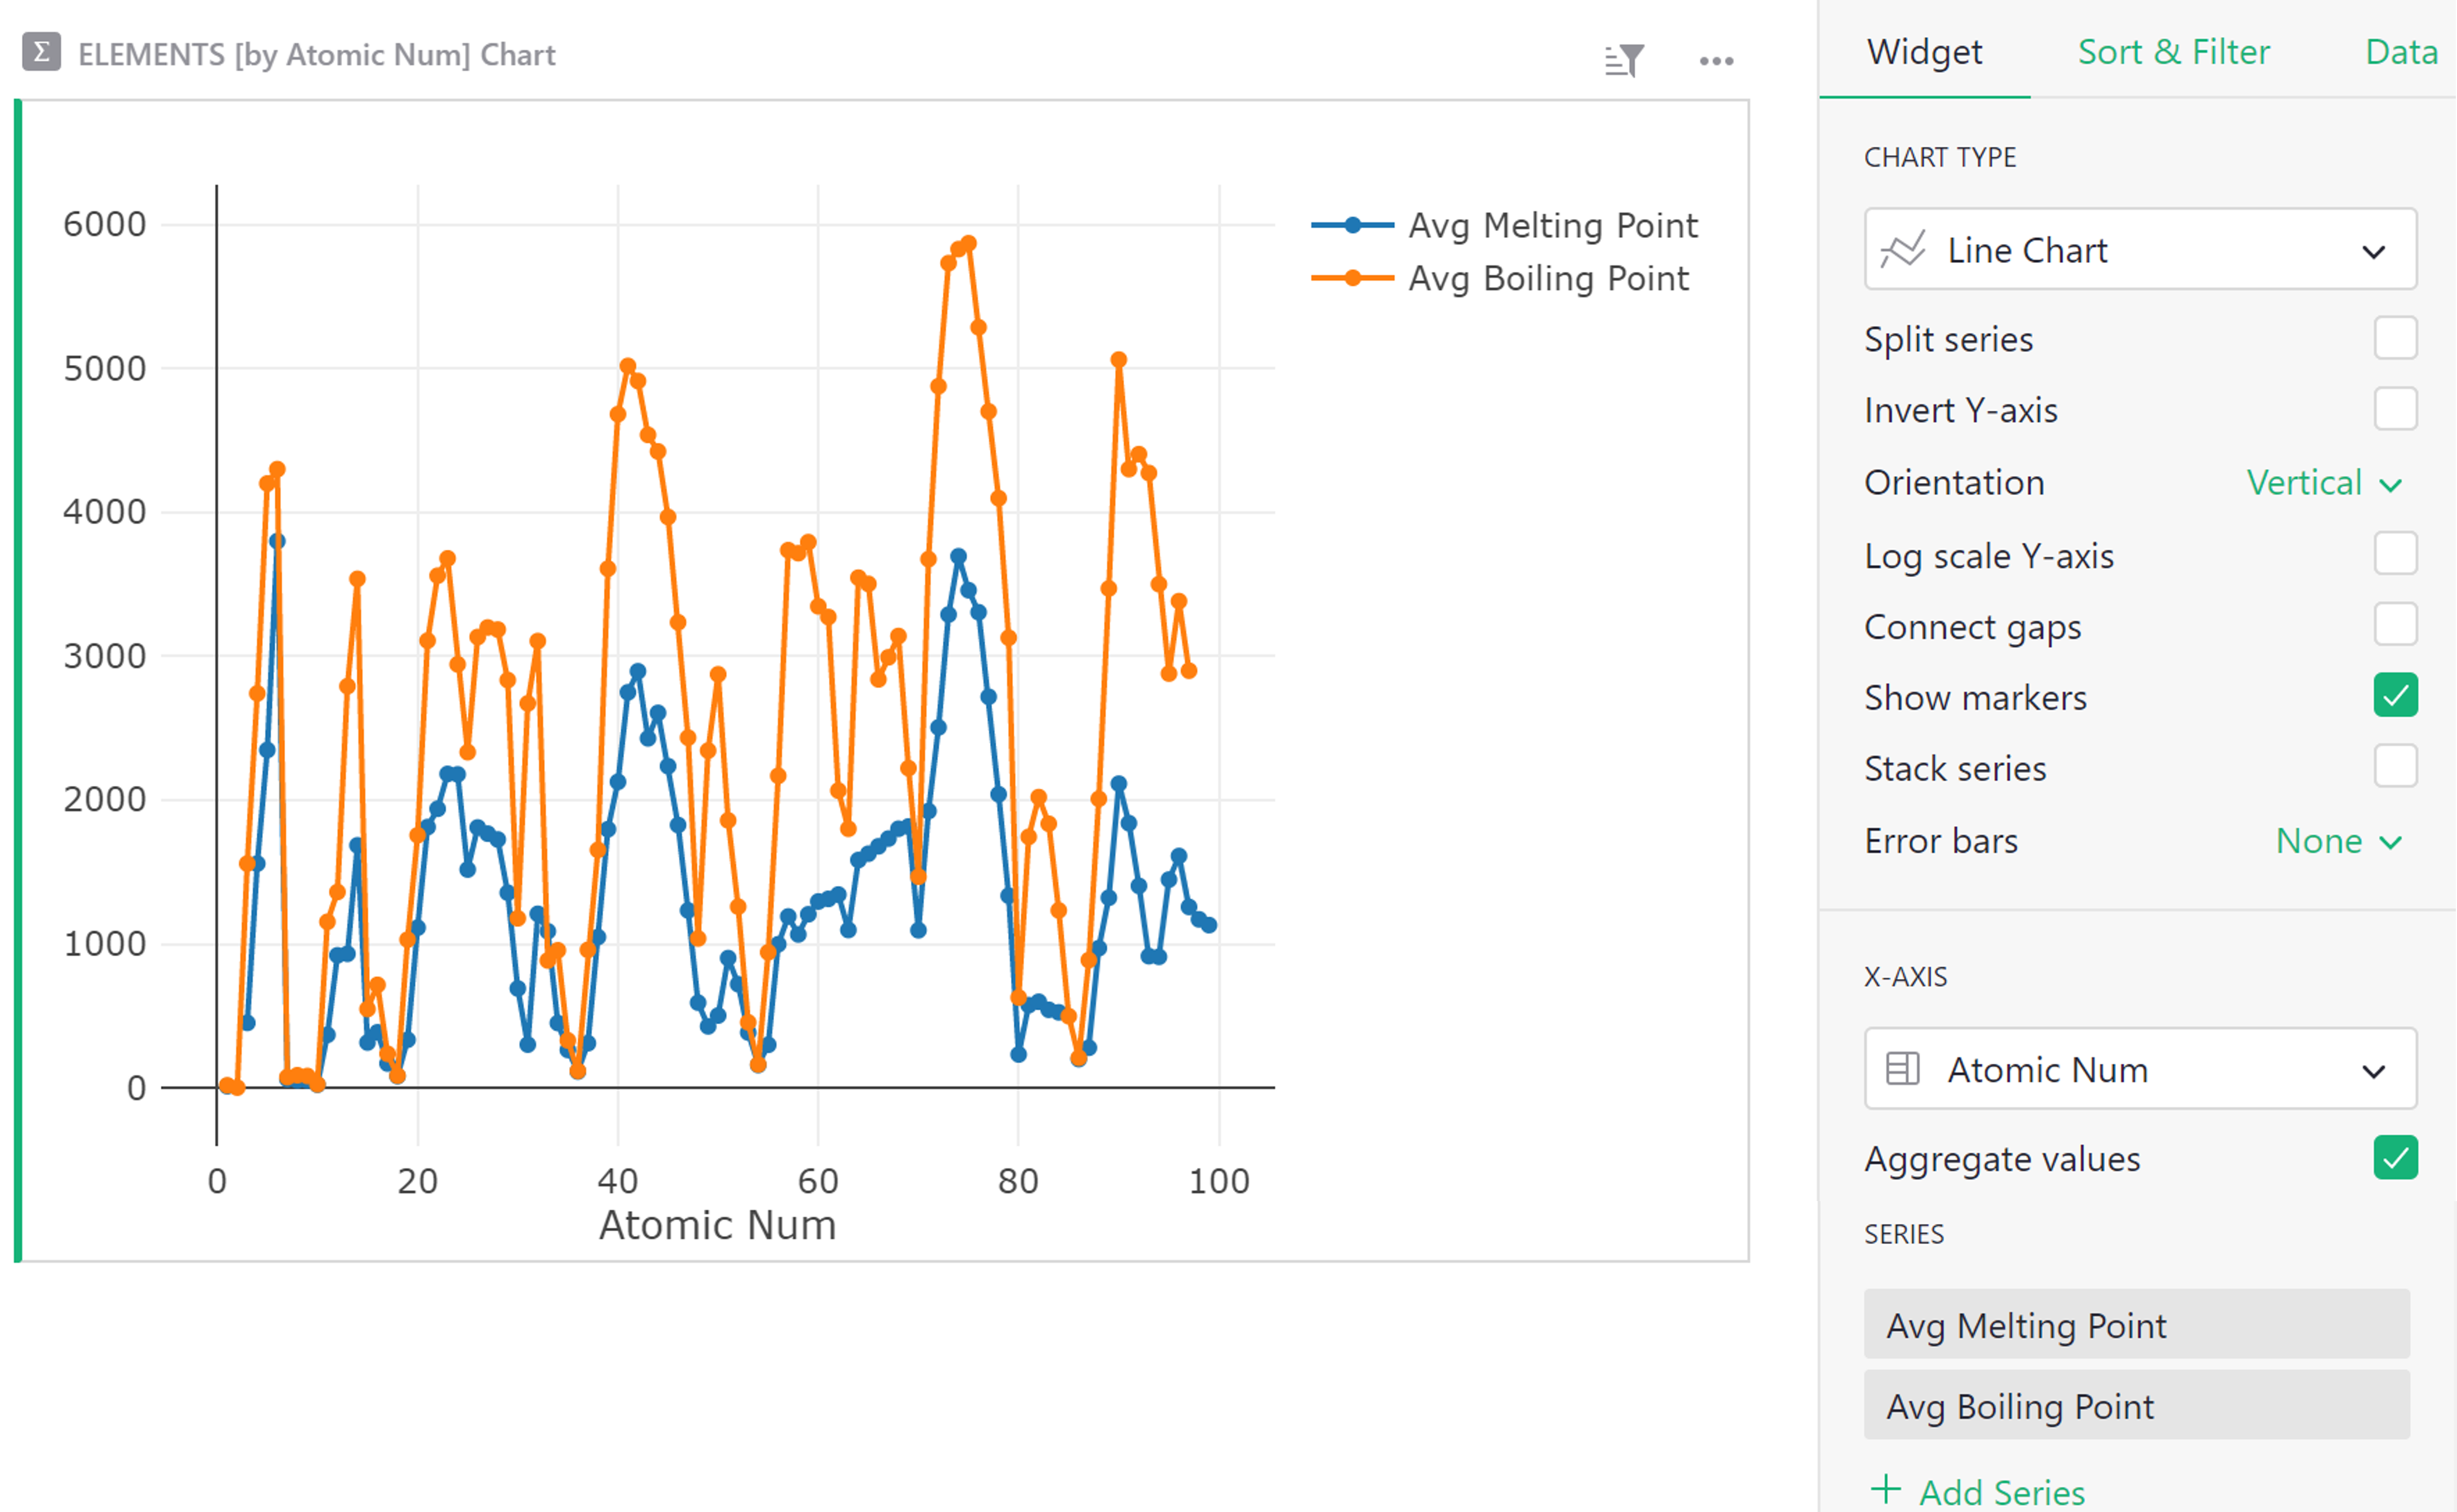Click the Avg Boiling Point legend marker

click(x=1352, y=279)
